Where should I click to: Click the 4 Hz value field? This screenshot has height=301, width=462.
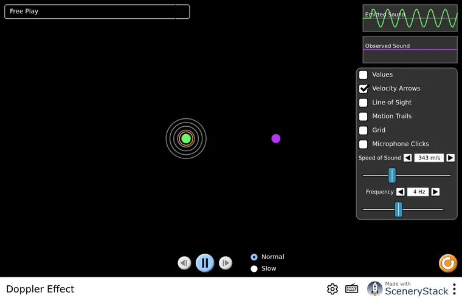[x=418, y=192]
